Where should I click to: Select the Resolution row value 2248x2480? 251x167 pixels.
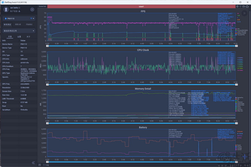pyautogui.click(x=24, y=88)
